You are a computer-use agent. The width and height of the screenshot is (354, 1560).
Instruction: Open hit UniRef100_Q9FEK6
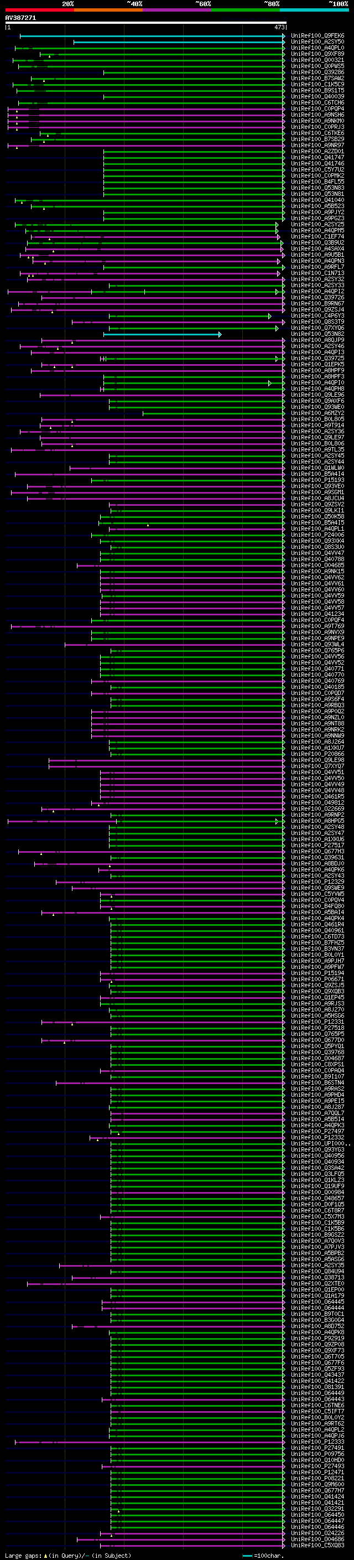(317, 36)
